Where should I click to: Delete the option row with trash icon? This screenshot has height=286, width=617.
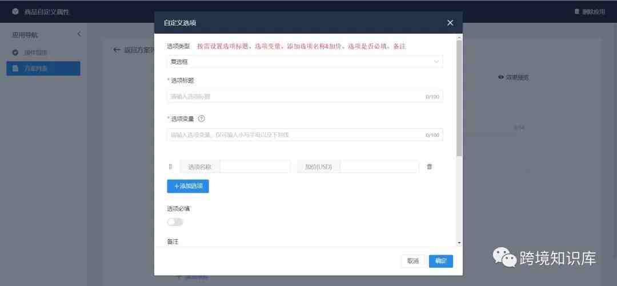click(429, 167)
